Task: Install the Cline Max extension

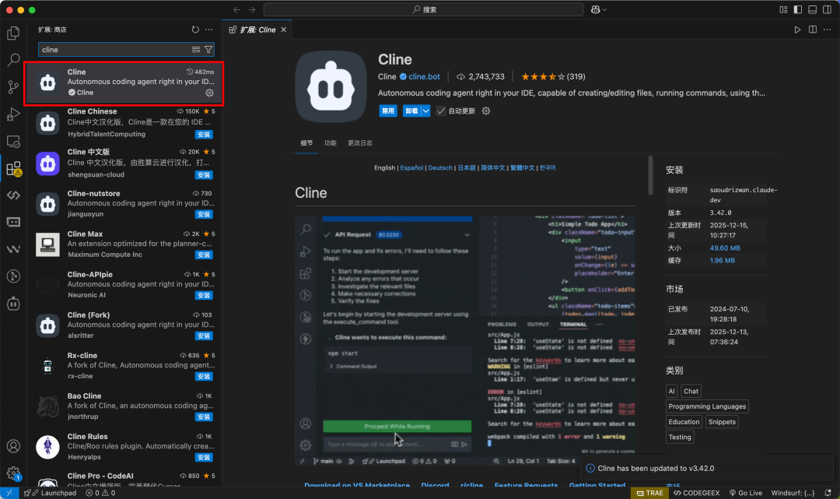Action: 204,255
